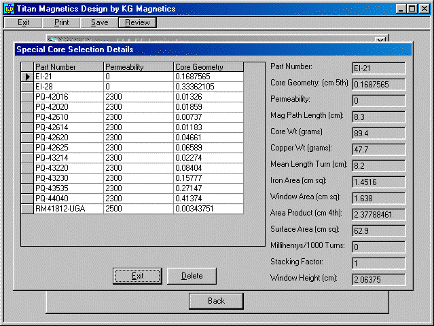
Task: Click the Mag Path Length field 8.3
Action: pos(379,117)
